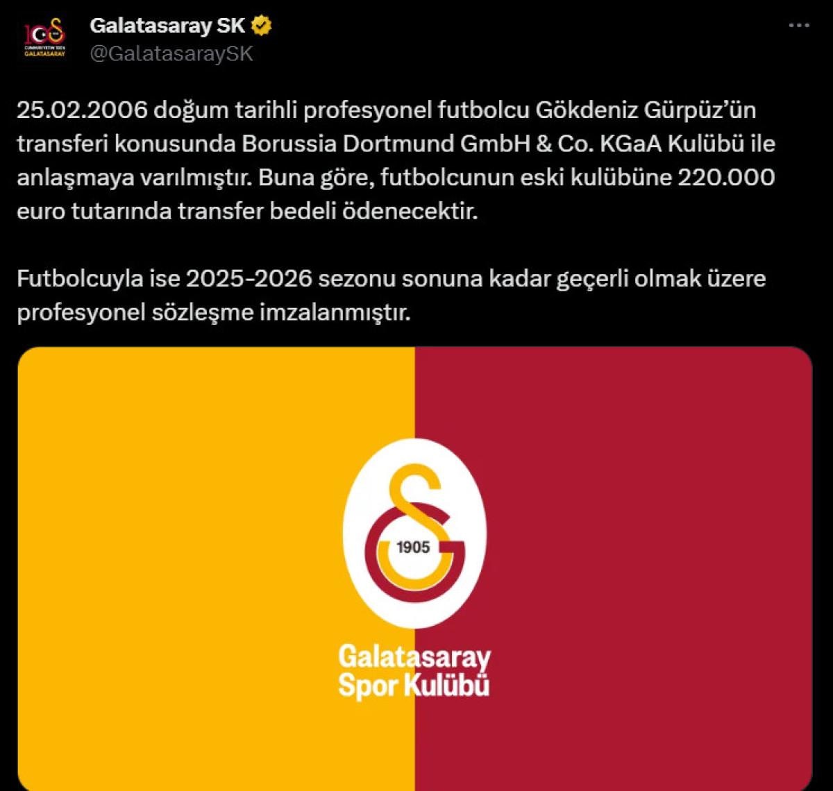Image resolution: width=833 pixels, height=791 pixels.
Task: Open the three-dot more options menu
Action: point(799,26)
